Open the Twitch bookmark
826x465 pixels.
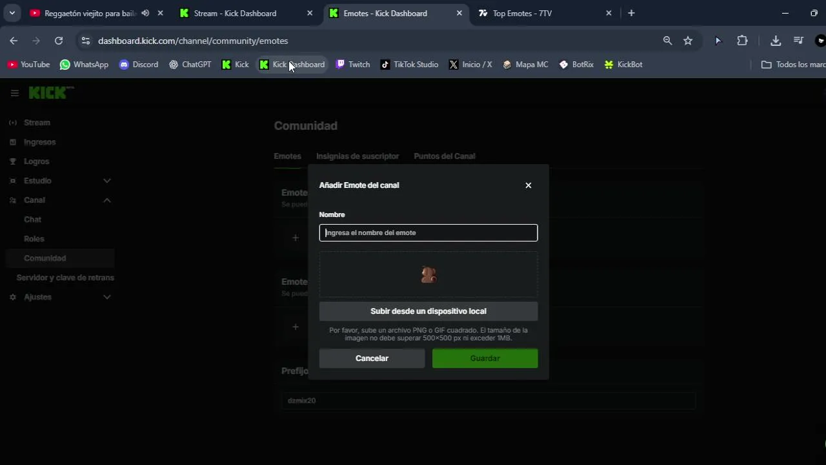353,65
